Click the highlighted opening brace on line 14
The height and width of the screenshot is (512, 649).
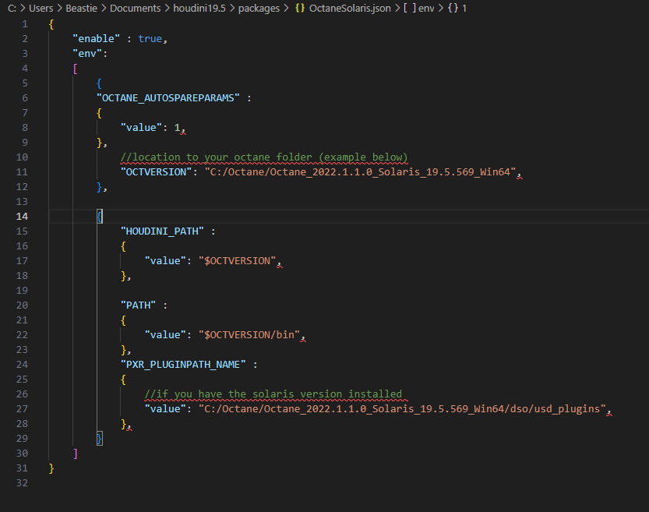[100, 216]
